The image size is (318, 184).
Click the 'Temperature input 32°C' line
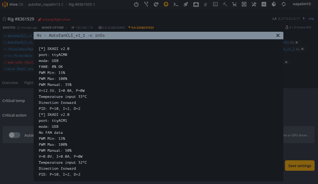[63, 162]
